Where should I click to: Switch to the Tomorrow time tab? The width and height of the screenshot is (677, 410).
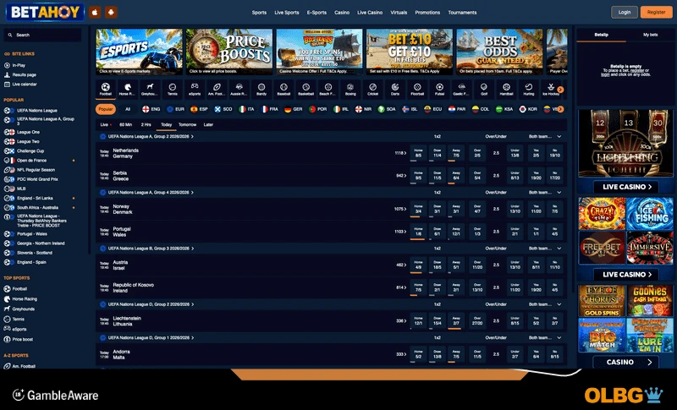187,124
